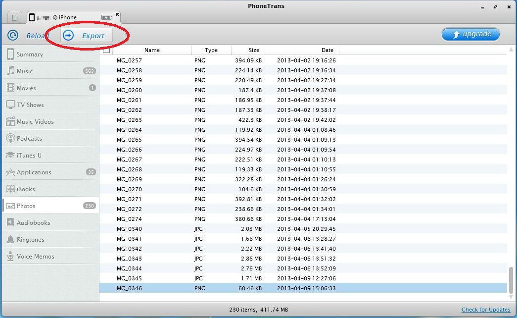Switch to the iPhone device tab
Viewport: 517px width, 318px height.
coord(74,17)
